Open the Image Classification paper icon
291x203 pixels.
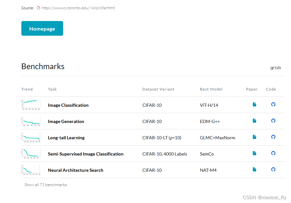(254, 105)
